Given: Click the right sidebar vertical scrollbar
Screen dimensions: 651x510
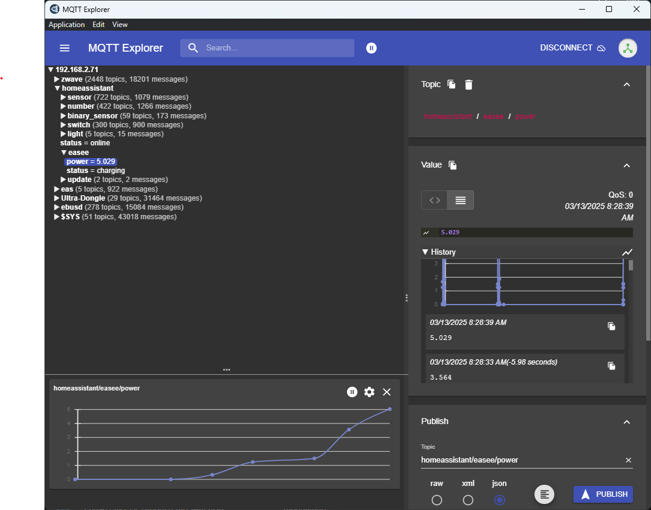Looking at the screenshot, I should pos(648,204).
